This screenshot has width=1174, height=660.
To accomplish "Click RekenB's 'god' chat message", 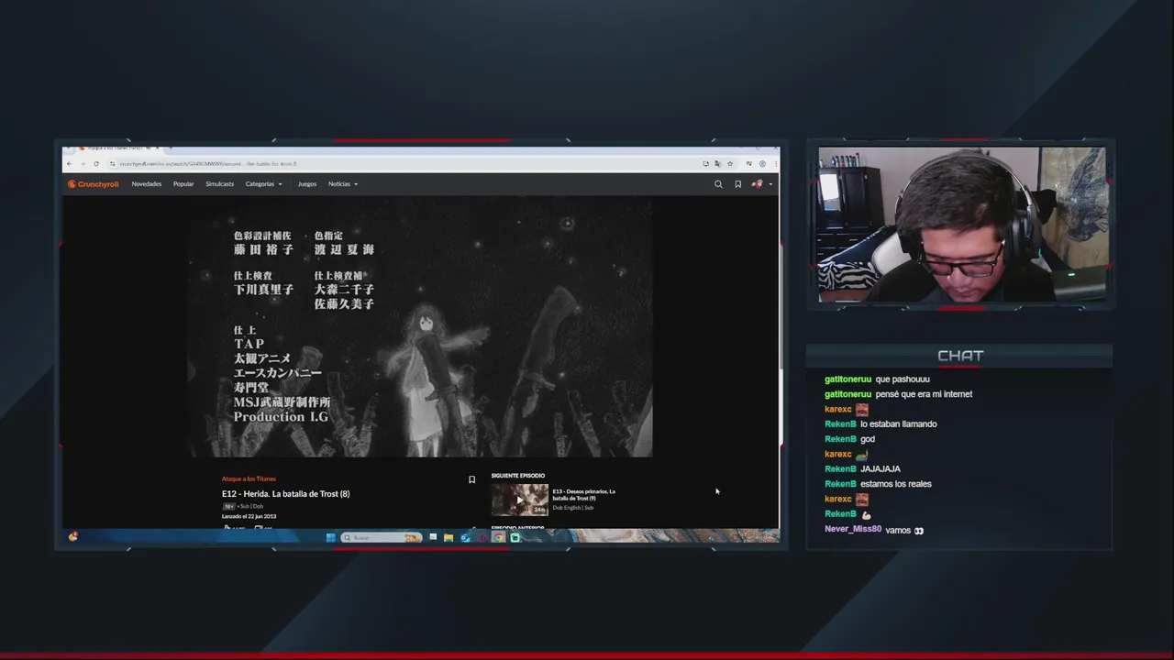I will pos(868,439).
